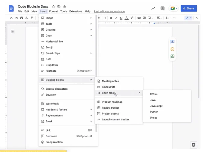Select Horizontal line from Insert menu
This screenshot has width=205, height=152.
(x=67, y=42)
